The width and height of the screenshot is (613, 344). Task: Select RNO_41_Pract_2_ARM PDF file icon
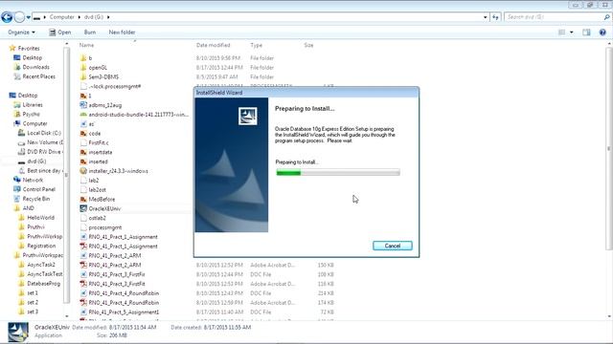[83, 265]
